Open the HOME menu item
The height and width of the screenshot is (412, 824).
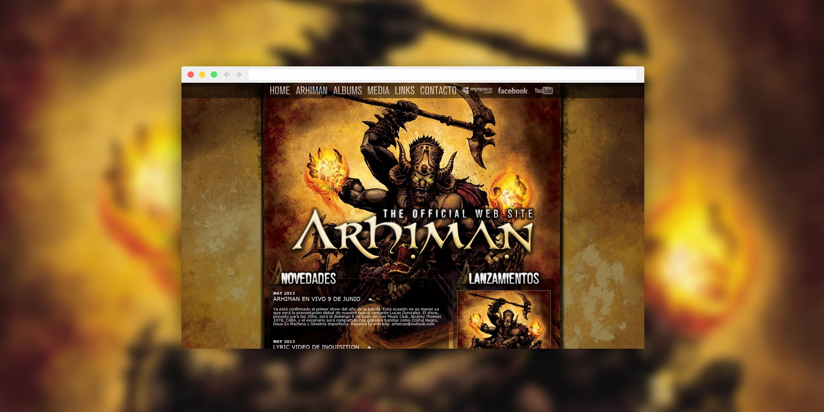[x=279, y=91]
